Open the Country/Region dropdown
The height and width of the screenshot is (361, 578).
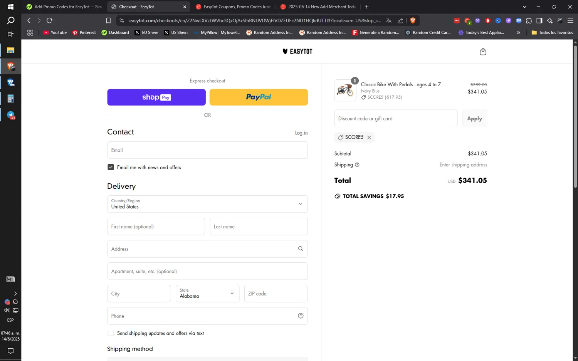click(x=207, y=204)
